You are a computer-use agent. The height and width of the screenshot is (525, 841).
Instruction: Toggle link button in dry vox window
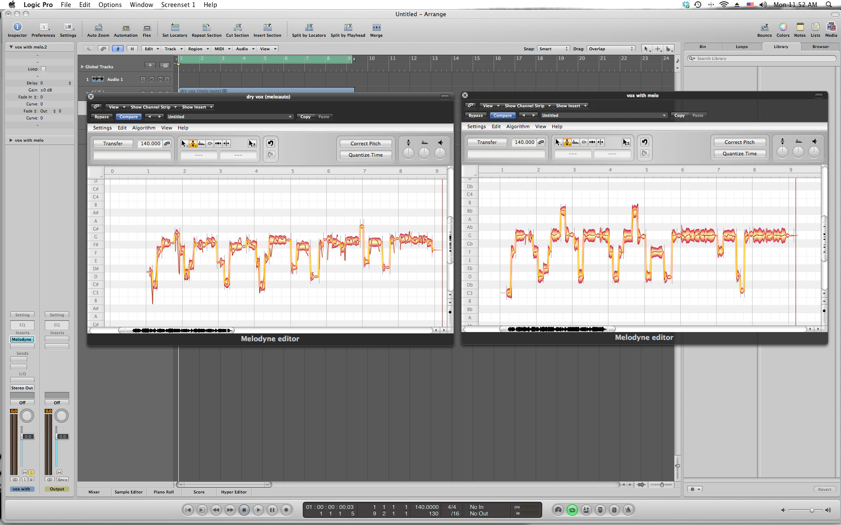(97, 107)
